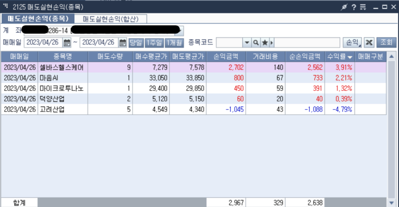The image size is (399, 207).
Task: Click the 매수평균가 column header
Action: click(151, 57)
